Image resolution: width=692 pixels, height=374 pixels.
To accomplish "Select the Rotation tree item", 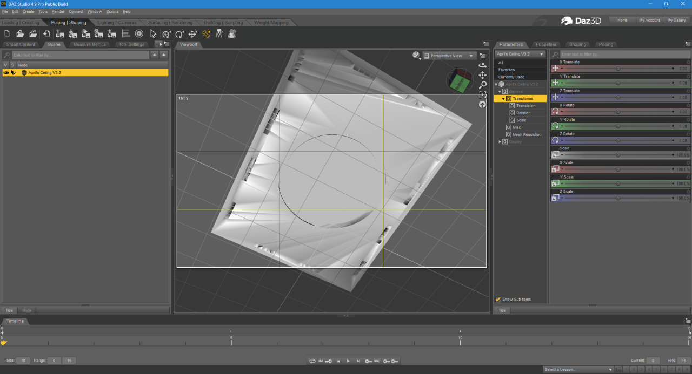I will point(523,113).
